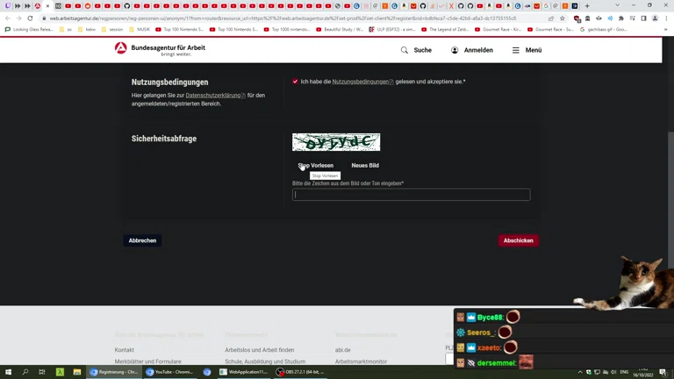The width and height of the screenshot is (674, 379).
Task: Open the kekw bookmark folder
Action: coord(86,30)
